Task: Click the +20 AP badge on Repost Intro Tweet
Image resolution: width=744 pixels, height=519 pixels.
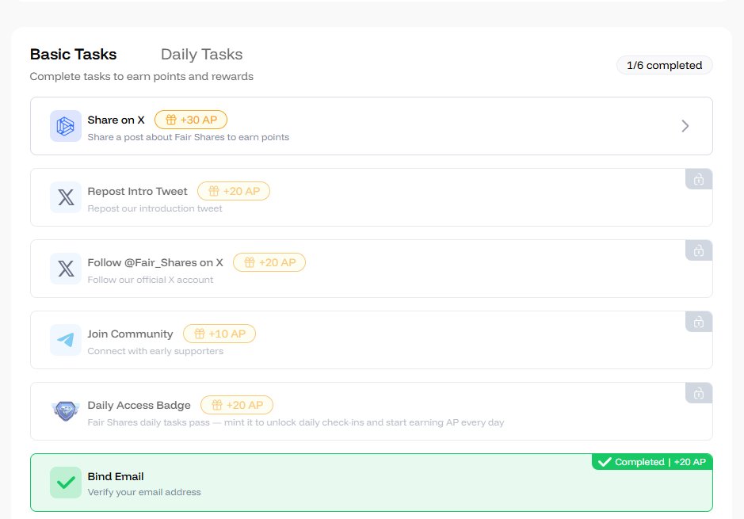Action: coord(234,191)
